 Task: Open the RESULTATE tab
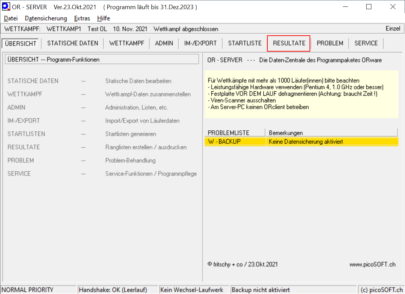click(289, 43)
